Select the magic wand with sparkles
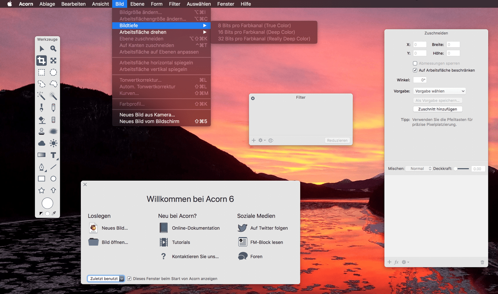Screen dimensions: 498x294 (x=41, y=96)
